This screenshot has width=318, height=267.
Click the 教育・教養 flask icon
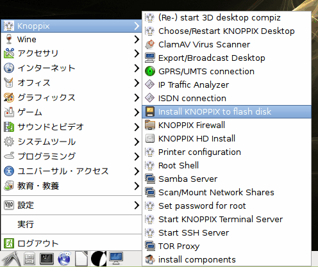9,186
